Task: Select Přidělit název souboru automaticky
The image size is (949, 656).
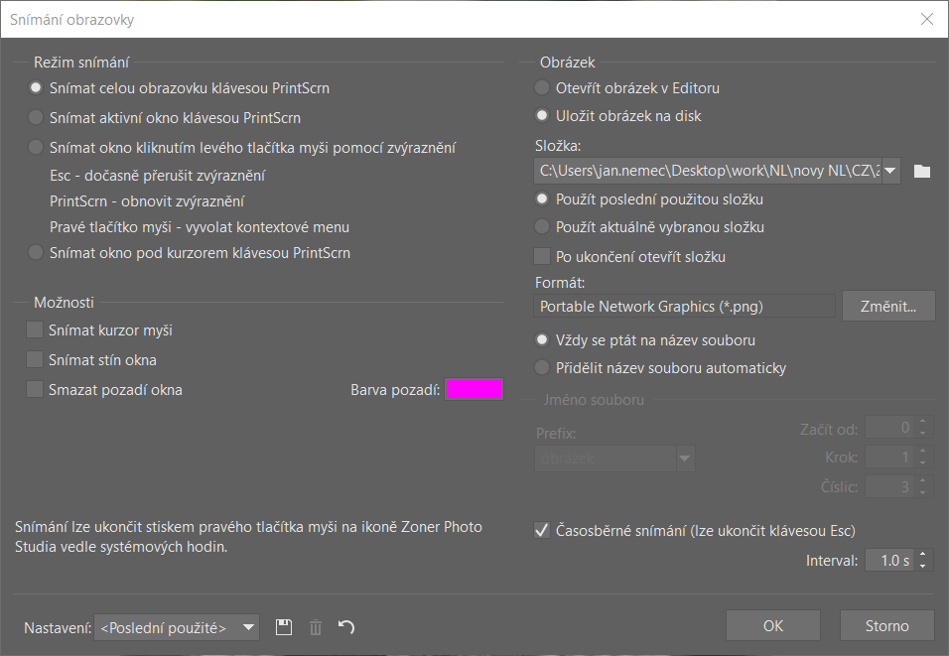Action: point(542,368)
